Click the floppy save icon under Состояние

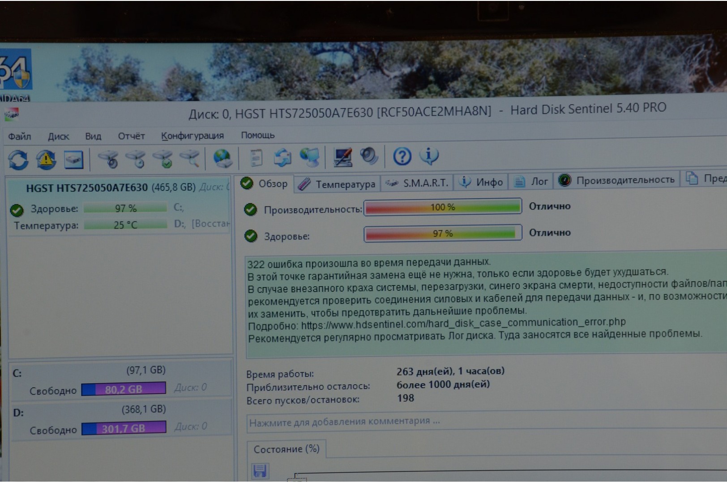coord(260,470)
